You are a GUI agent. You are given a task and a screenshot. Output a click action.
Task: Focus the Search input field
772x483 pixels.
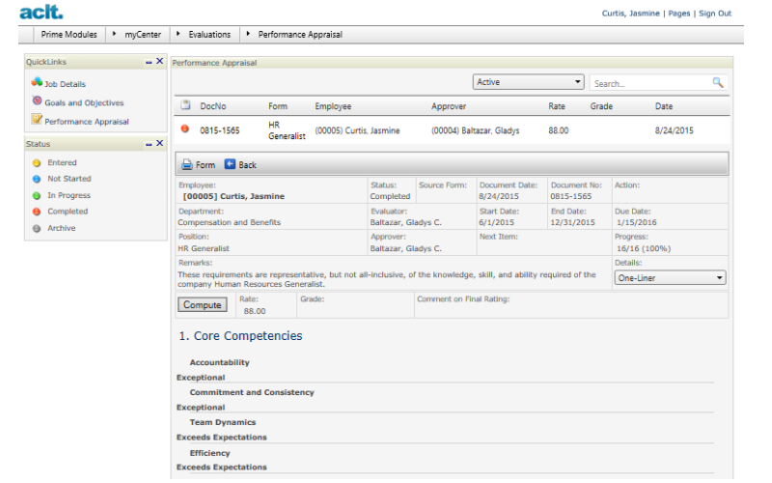(x=650, y=83)
